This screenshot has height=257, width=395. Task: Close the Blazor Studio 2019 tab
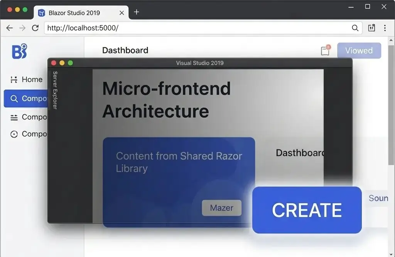coord(122,13)
